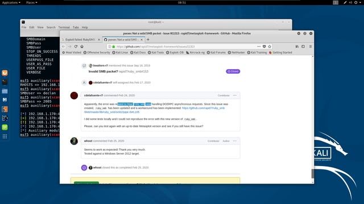Viewport: 364px width, 204px height.
Task: Follow the ruby_smb pipe.rb GitHub link
Action: click(x=154, y=110)
